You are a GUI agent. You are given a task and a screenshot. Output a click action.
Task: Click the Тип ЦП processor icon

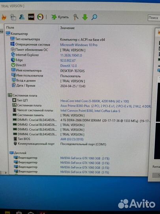(14, 100)
